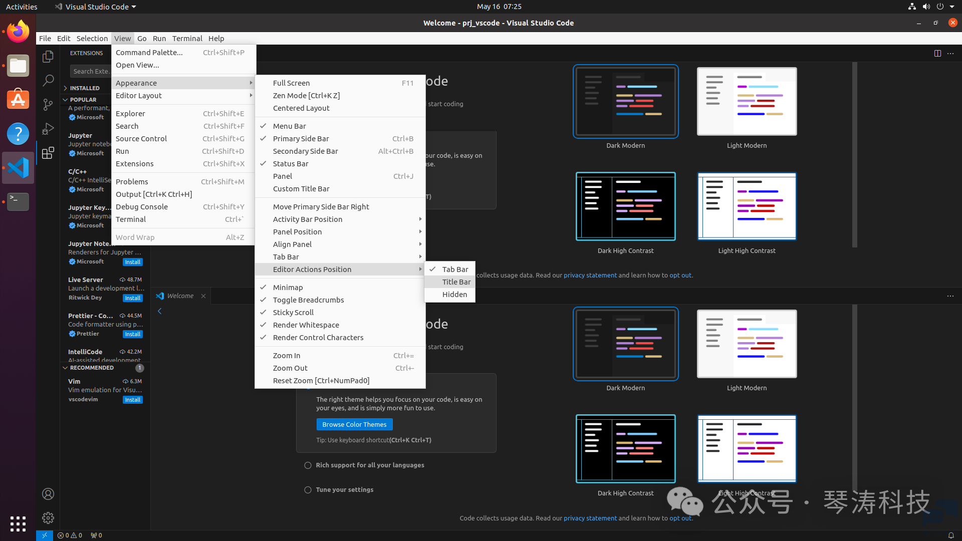Click the back chevron below the Welcome tab
Image resolution: width=962 pixels, height=541 pixels.
pos(160,311)
